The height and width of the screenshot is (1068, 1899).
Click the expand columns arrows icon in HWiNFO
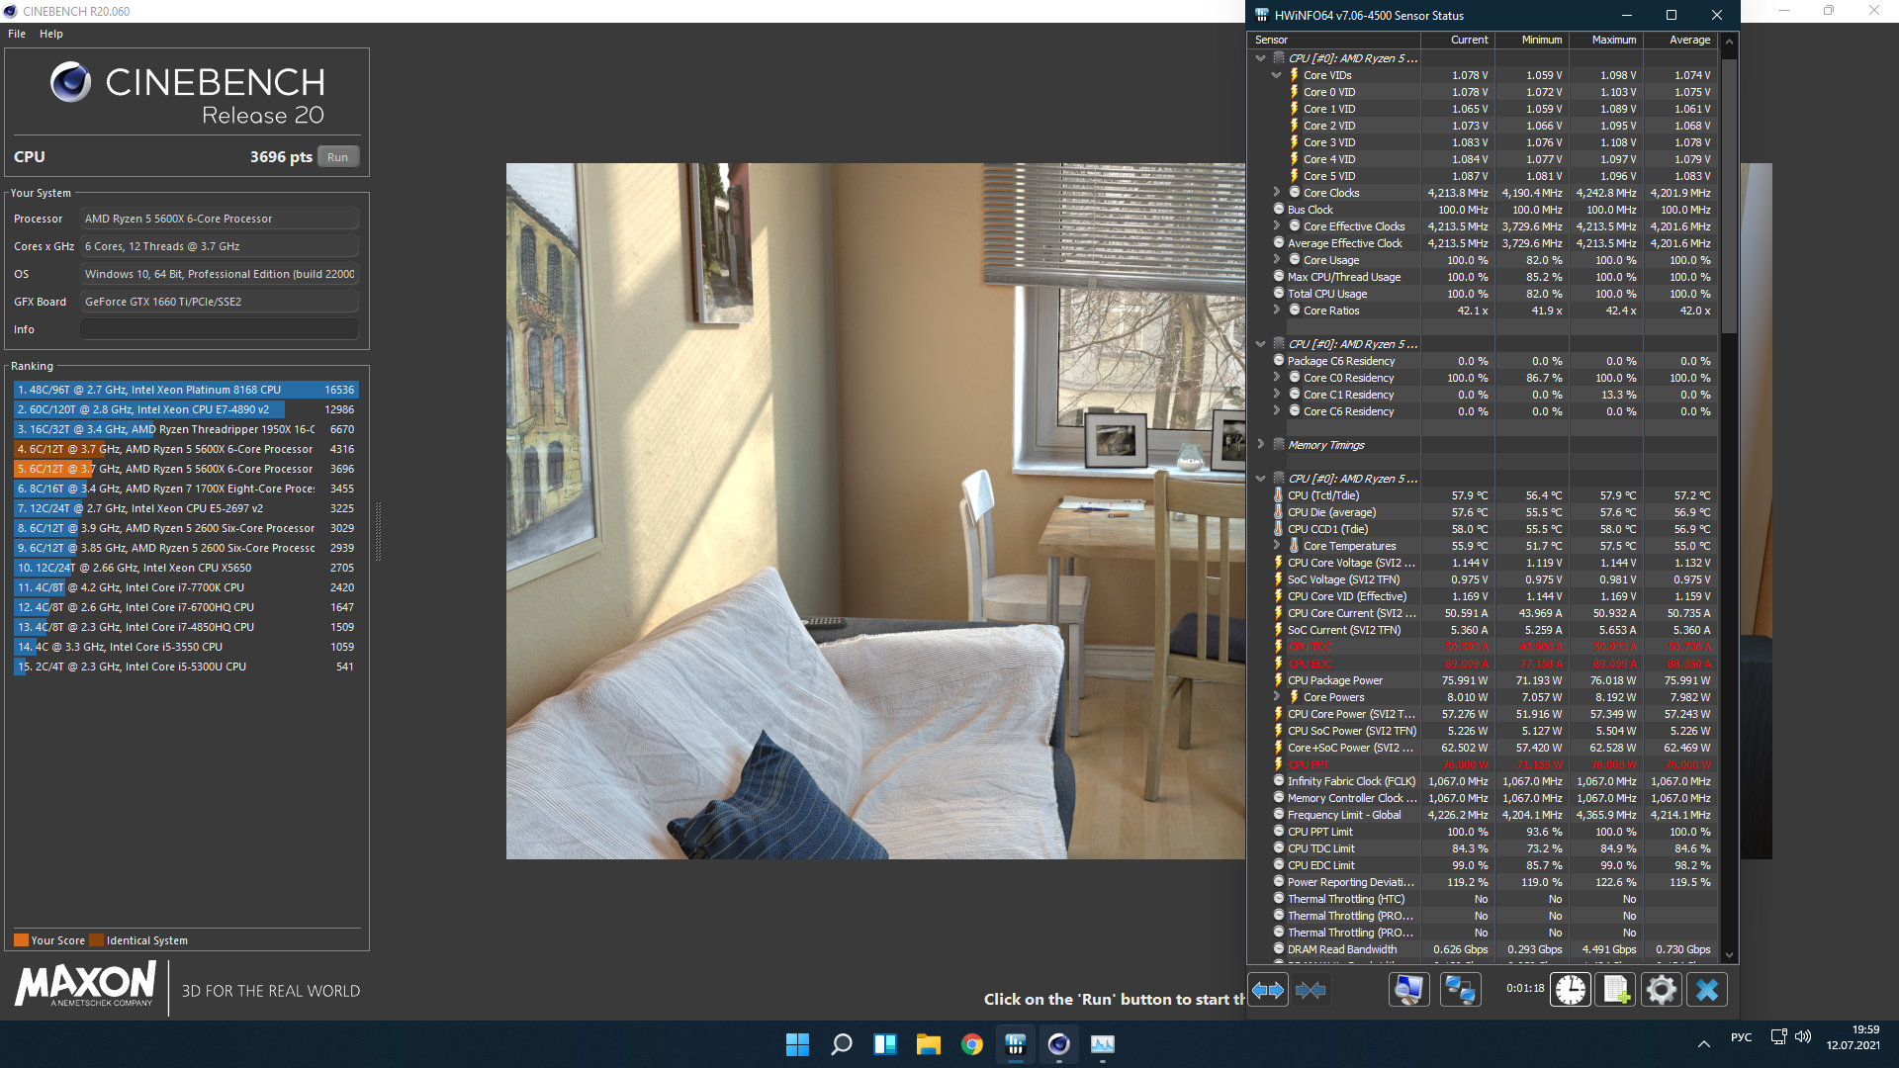[x=1268, y=990]
